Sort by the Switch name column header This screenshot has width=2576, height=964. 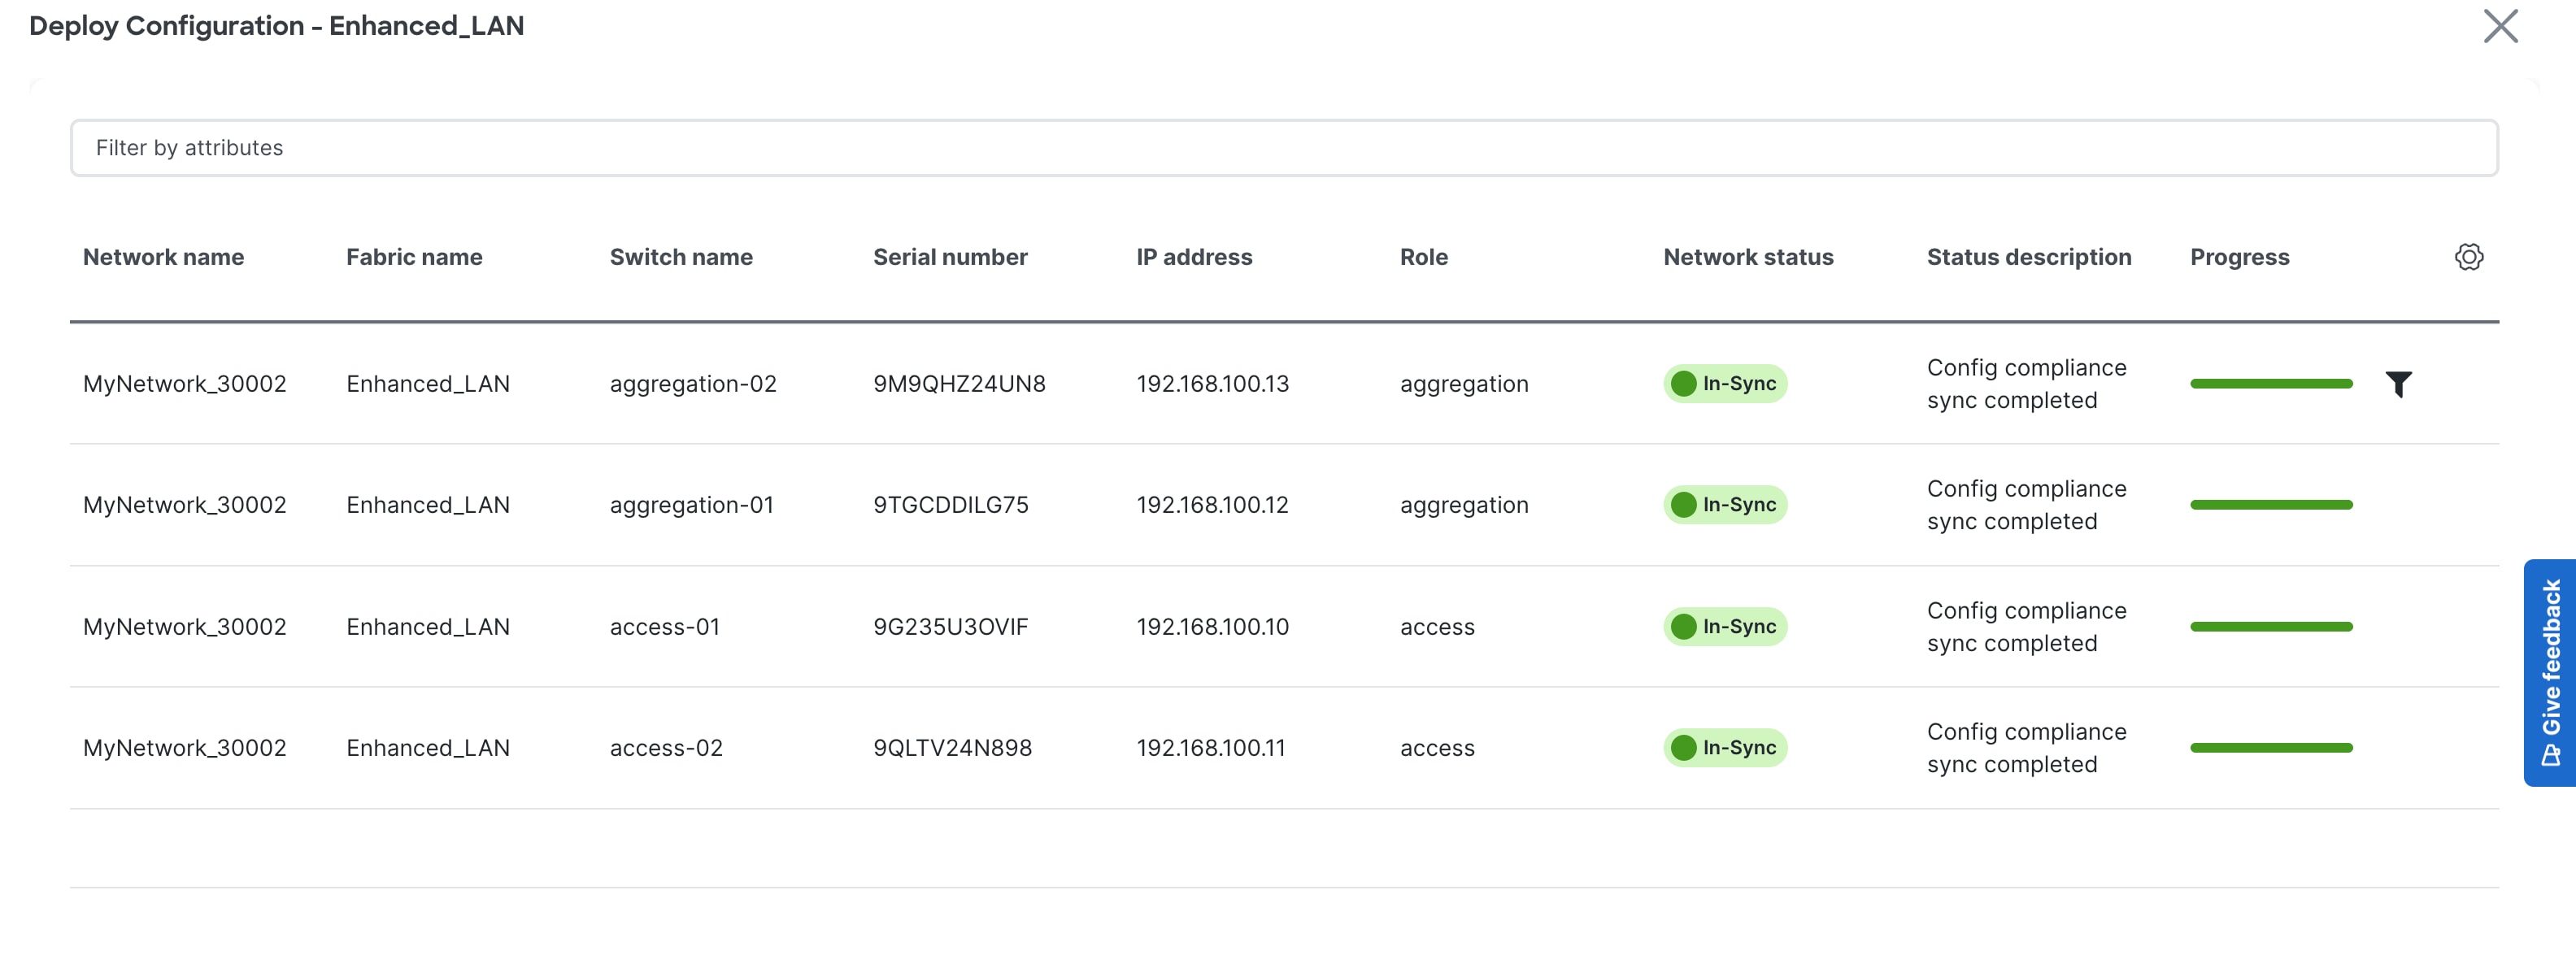681,257
